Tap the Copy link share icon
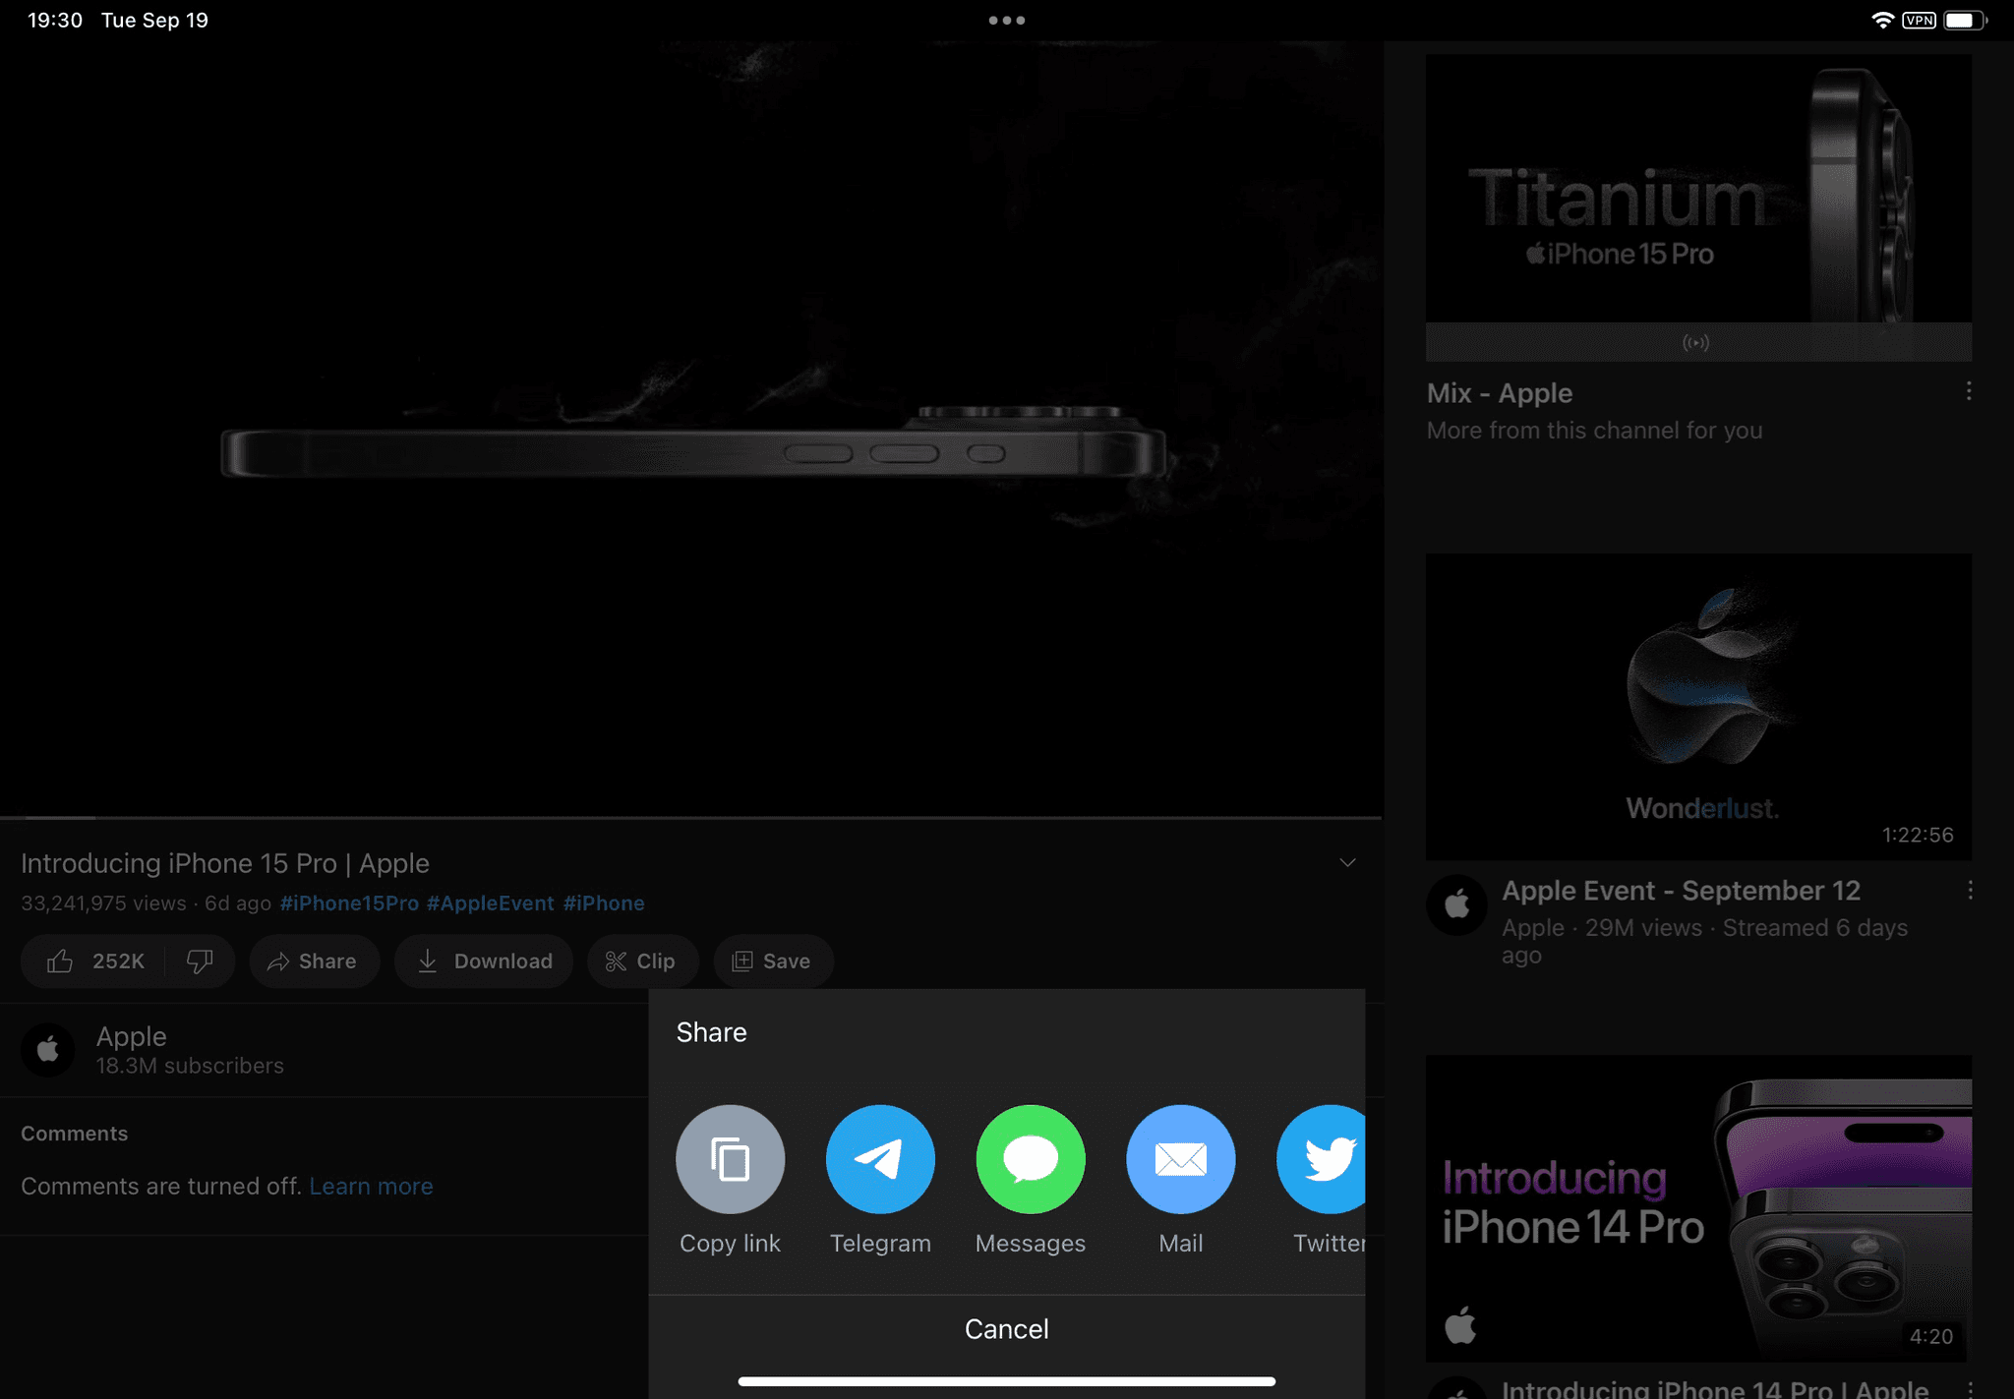 pos(730,1159)
